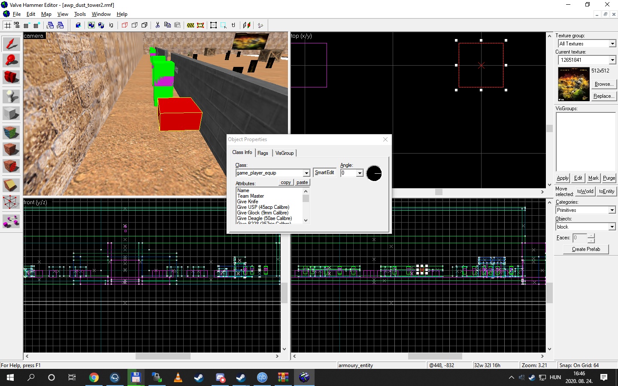Click the Browse... texture button
This screenshot has width=618, height=386.
603,84
